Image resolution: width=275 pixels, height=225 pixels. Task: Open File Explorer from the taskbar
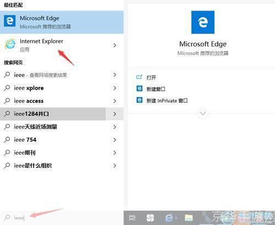[x=189, y=218]
